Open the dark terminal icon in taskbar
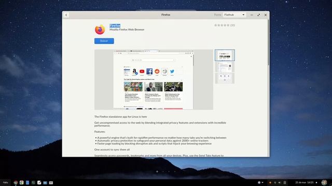The height and width of the screenshot is (186, 332). point(33,182)
